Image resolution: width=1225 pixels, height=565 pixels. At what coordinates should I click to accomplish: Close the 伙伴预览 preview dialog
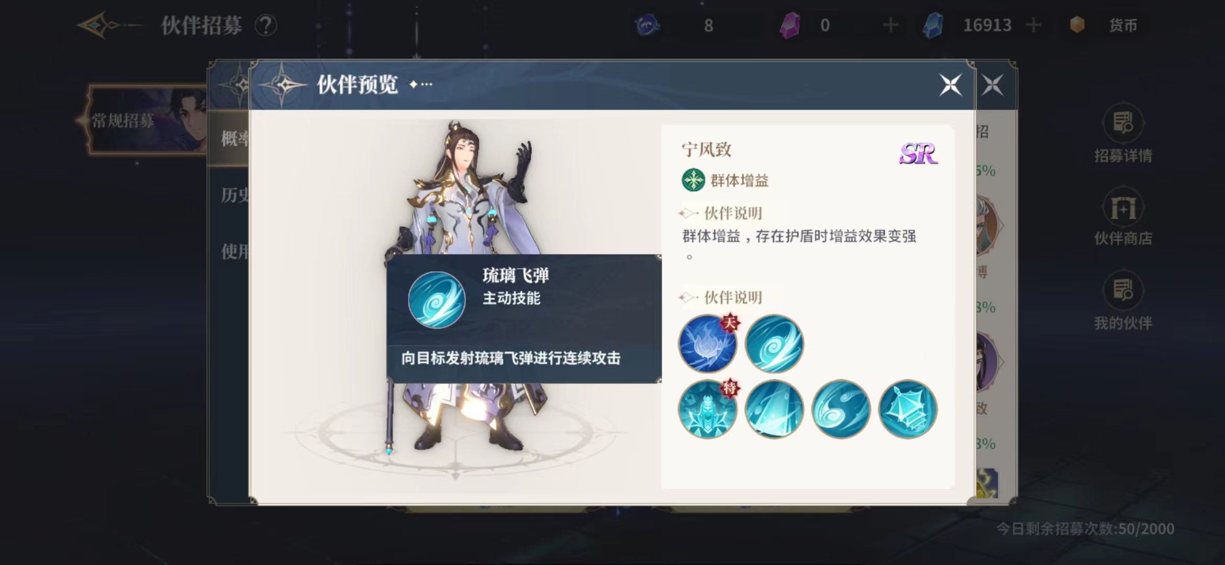(x=950, y=85)
